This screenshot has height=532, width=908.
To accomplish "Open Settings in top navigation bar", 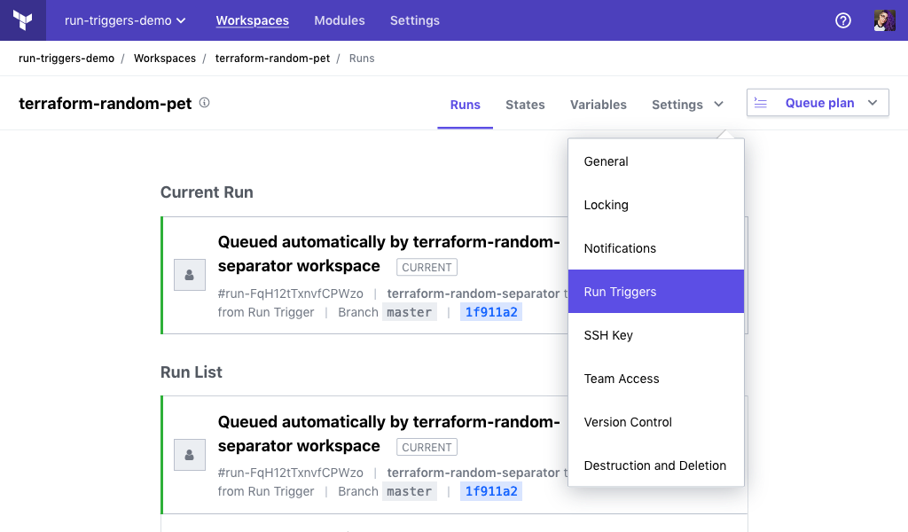I will 415,20.
